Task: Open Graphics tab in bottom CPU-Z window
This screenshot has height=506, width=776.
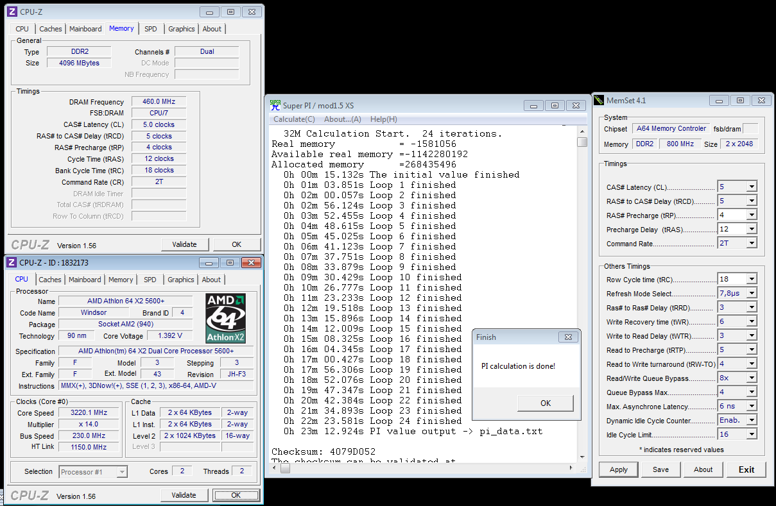Action: tap(181, 280)
